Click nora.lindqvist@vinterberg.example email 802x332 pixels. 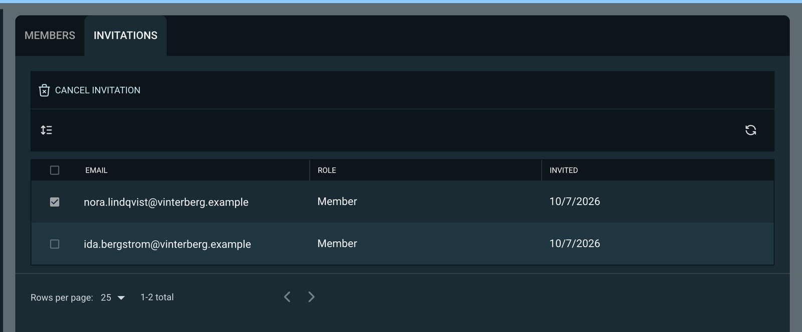(x=166, y=202)
